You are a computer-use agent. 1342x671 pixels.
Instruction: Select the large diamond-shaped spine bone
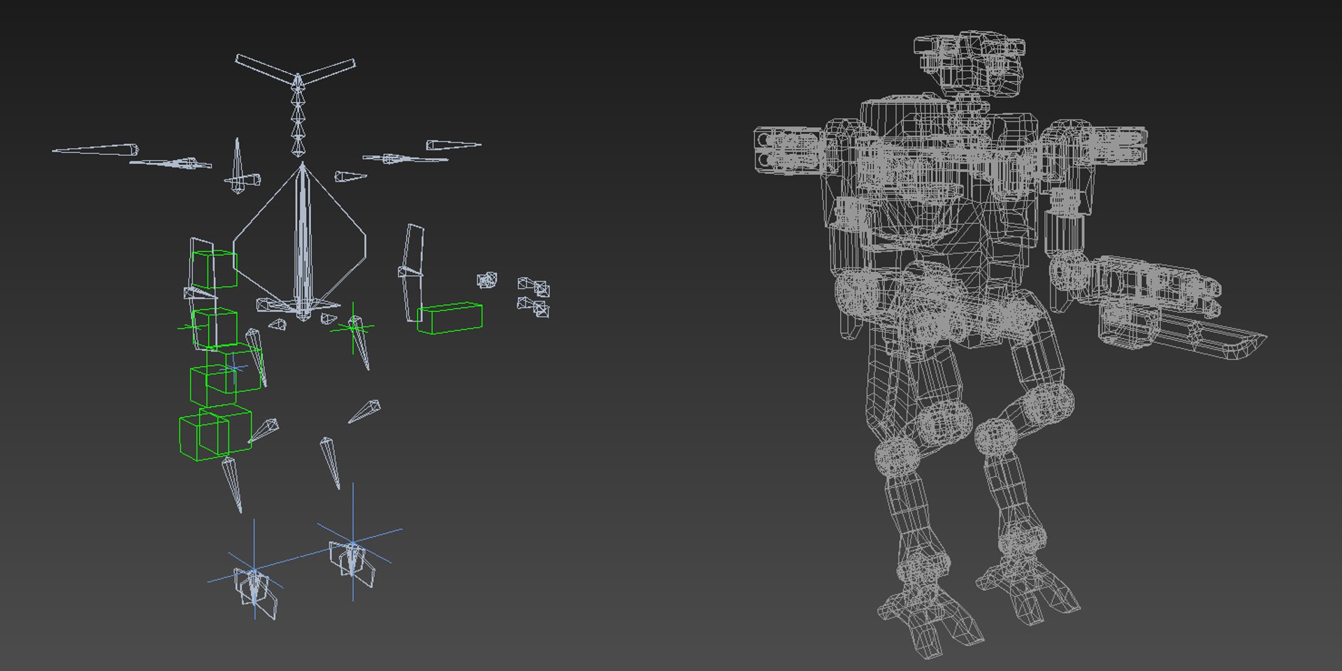coord(301,241)
